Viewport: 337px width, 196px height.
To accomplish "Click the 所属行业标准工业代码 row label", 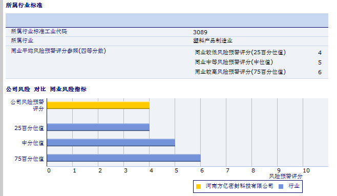I will pos(39,32).
